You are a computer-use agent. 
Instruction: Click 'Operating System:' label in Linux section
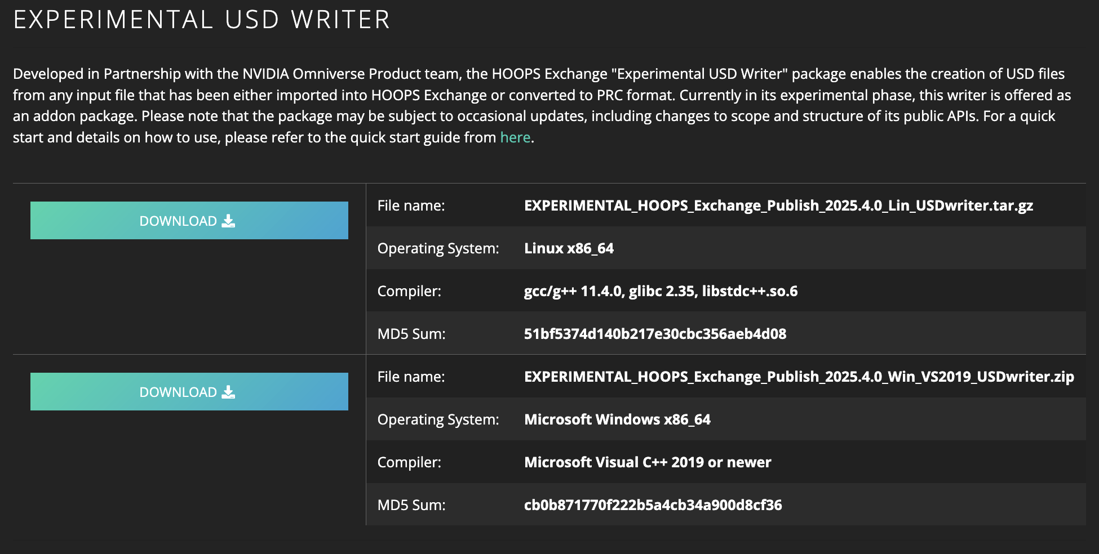tap(438, 248)
